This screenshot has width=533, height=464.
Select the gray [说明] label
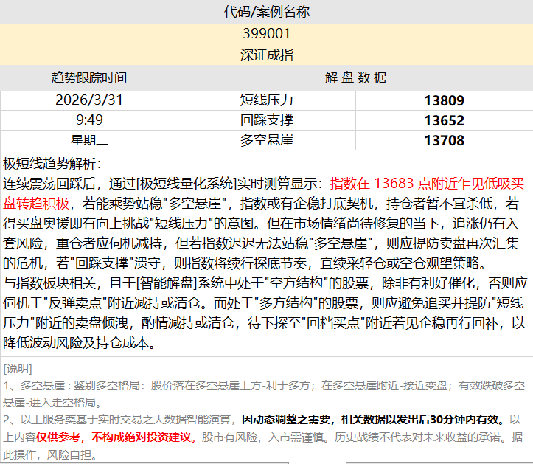[18, 368]
